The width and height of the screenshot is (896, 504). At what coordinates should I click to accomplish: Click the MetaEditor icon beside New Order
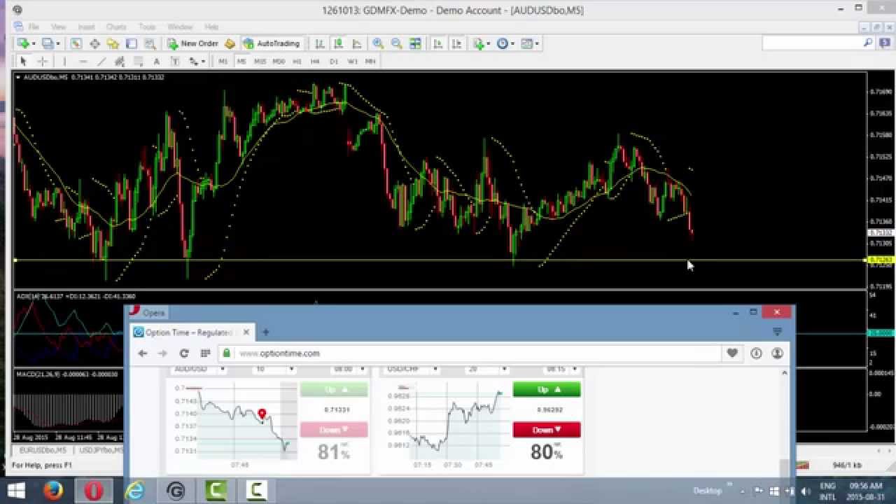(x=230, y=43)
